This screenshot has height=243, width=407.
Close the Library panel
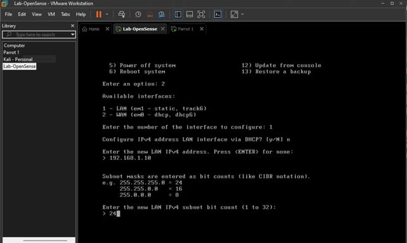(73, 26)
